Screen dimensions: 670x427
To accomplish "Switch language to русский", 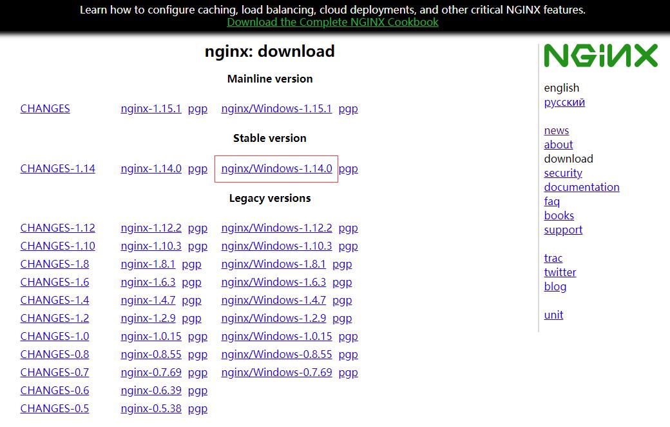I will pos(564,103).
